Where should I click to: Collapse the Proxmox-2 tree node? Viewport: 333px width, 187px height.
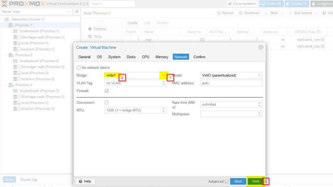coord(7,55)
